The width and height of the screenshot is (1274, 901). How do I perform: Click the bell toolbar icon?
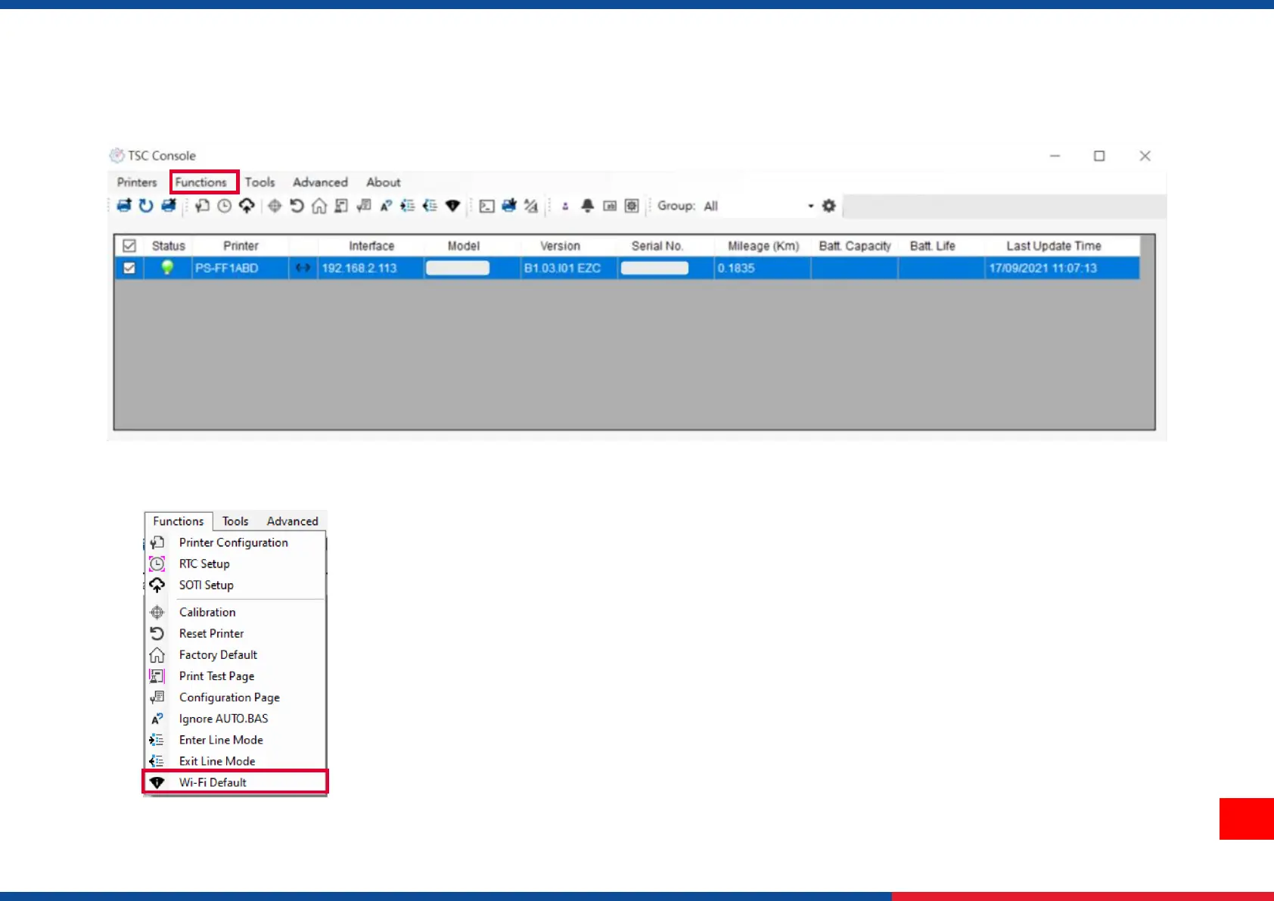pos(587,206)
